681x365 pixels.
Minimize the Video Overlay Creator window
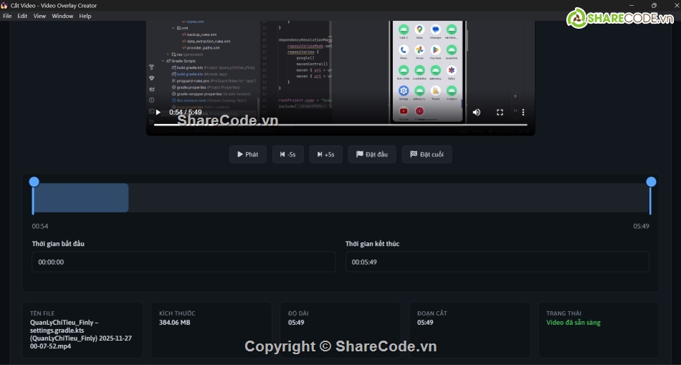pos(632,6)
